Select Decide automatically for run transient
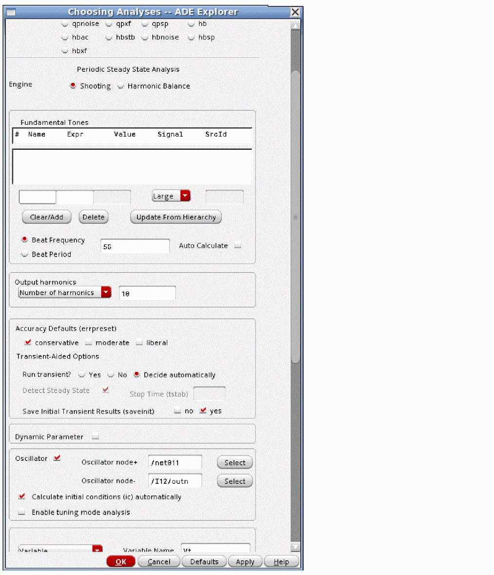This screenshot has height=575, width=494. [x=137, y=375]
